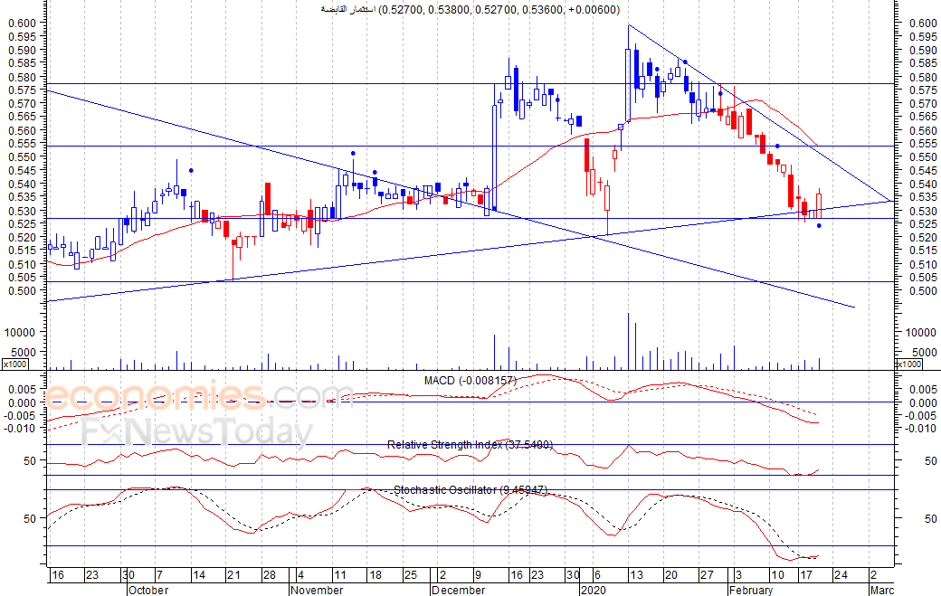
Task: Select the Relative Strength Index label
Action: (x=470, y=445)
